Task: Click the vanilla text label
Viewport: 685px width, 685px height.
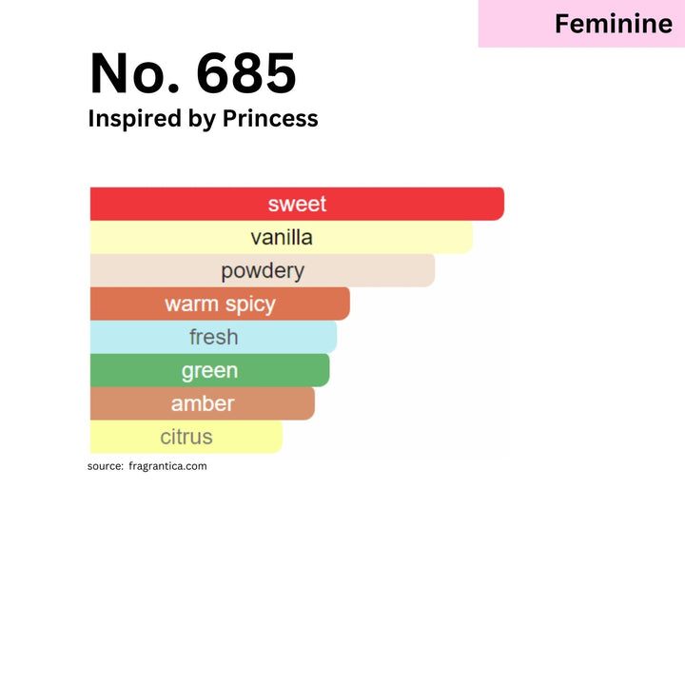Action: (282, 238)
